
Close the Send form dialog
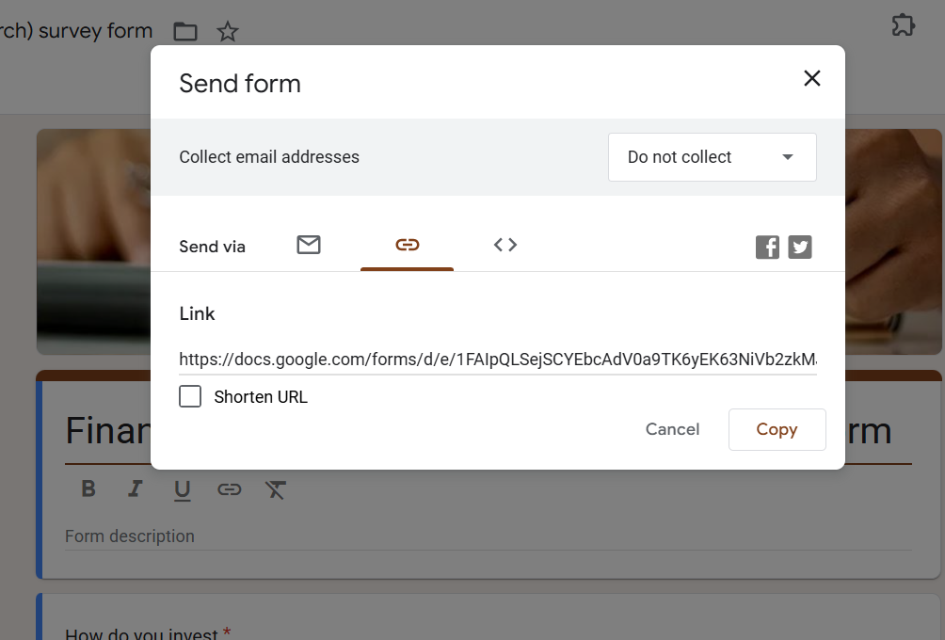(x=812, y=79)
